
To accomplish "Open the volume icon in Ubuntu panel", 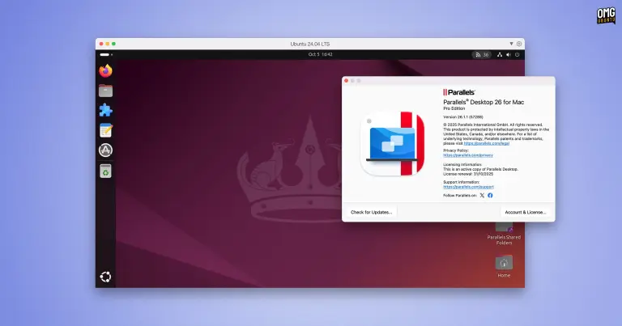I will (x=508, y=55).
